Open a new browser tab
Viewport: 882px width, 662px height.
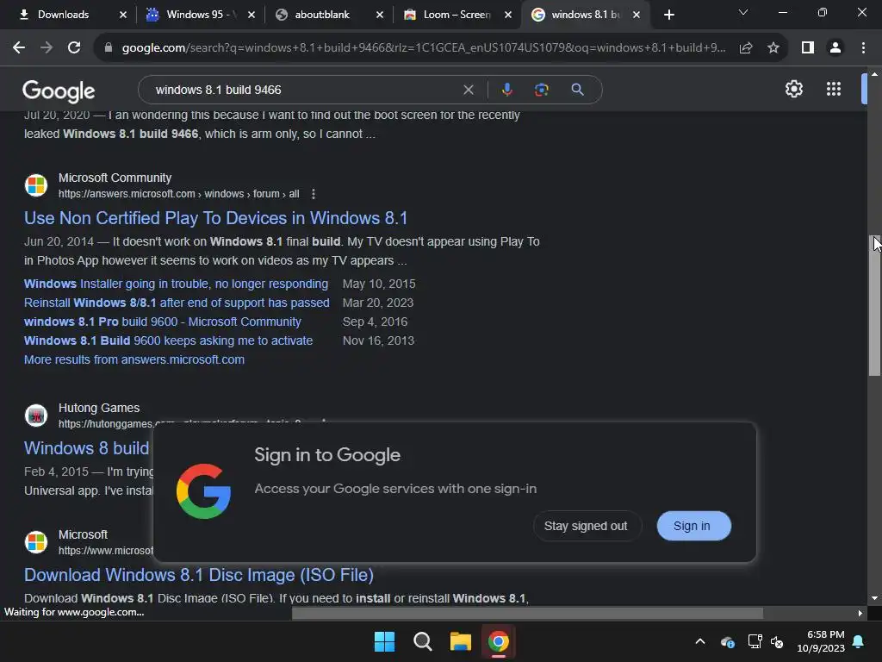click(x=668, y=15)
